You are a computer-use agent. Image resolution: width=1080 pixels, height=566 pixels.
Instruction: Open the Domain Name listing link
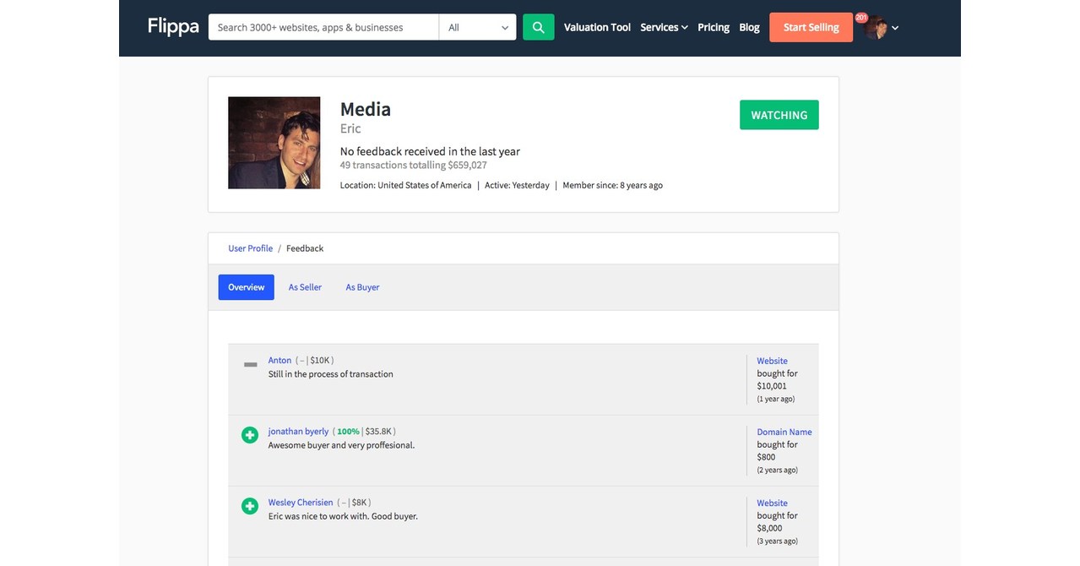coord(784,432)
